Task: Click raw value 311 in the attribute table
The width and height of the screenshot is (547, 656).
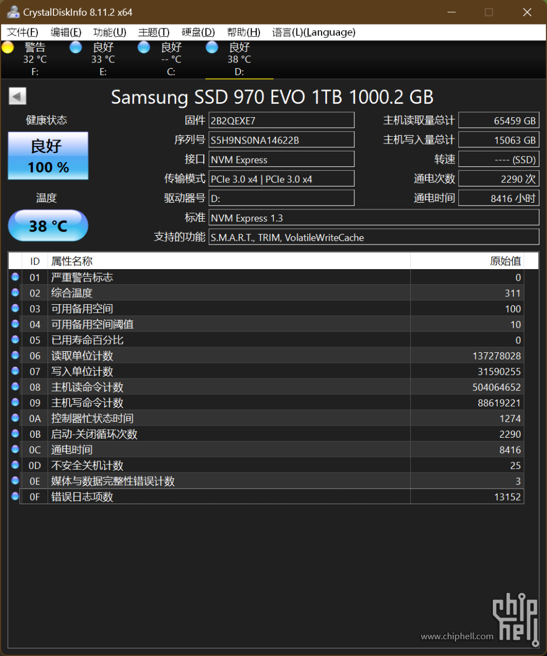Action: tap(512, 293)
